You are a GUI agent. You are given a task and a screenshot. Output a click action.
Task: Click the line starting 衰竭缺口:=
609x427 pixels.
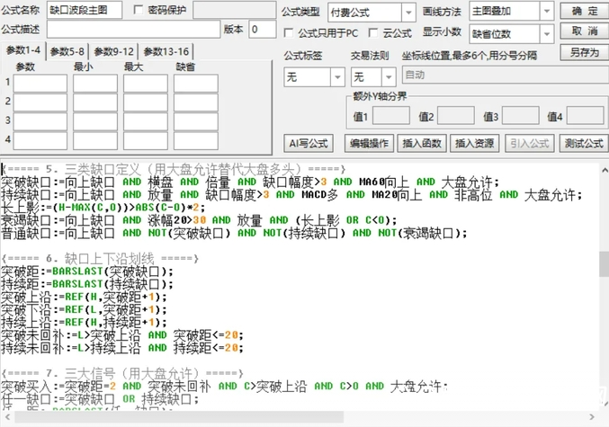199,220
